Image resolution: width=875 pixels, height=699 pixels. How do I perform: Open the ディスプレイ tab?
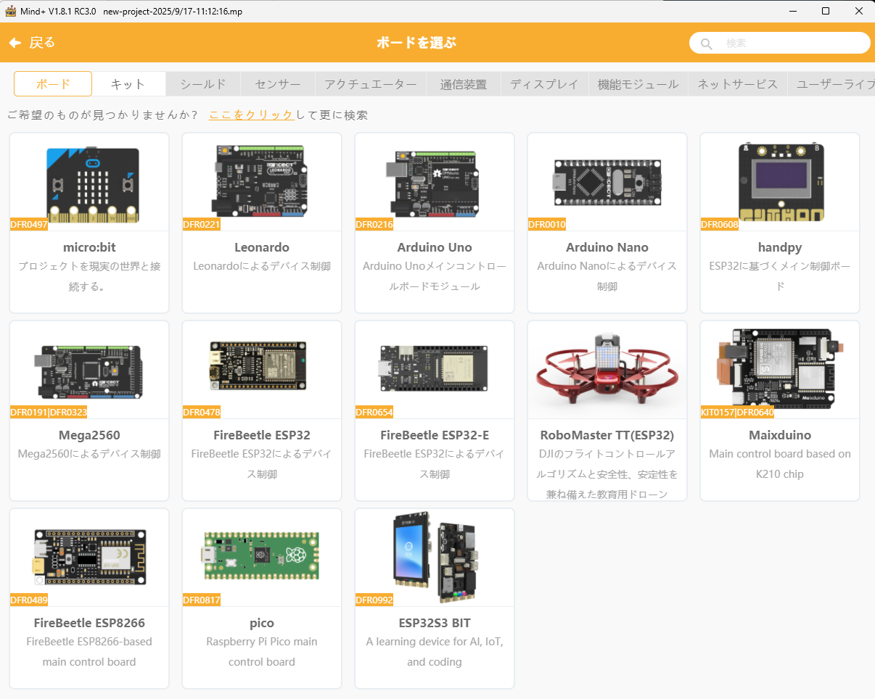click(x=544, y=84)
